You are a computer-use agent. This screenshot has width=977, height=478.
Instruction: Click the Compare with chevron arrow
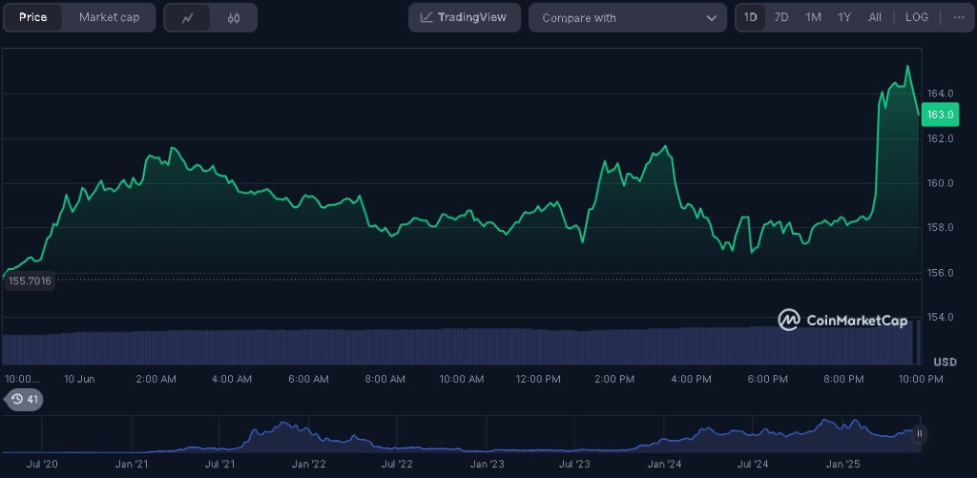coord(712,18)
